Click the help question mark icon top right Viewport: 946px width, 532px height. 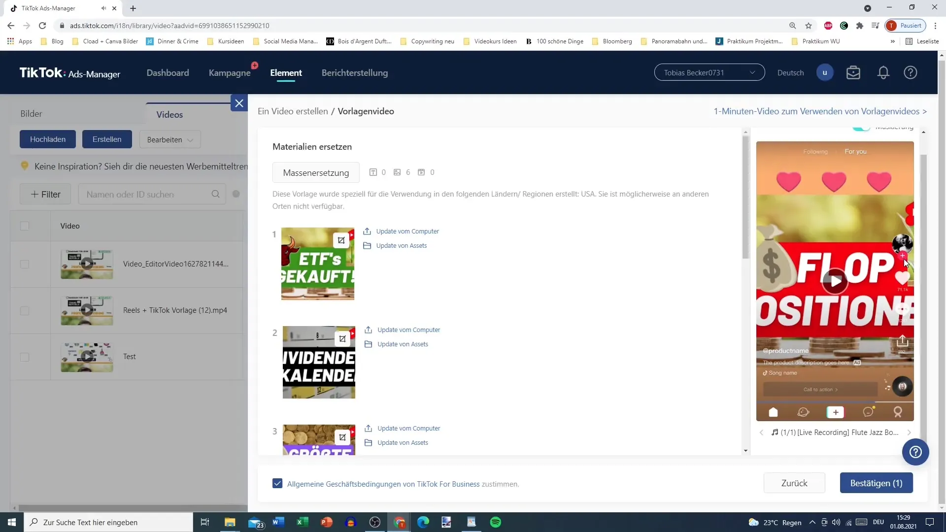tap(910, 72)
